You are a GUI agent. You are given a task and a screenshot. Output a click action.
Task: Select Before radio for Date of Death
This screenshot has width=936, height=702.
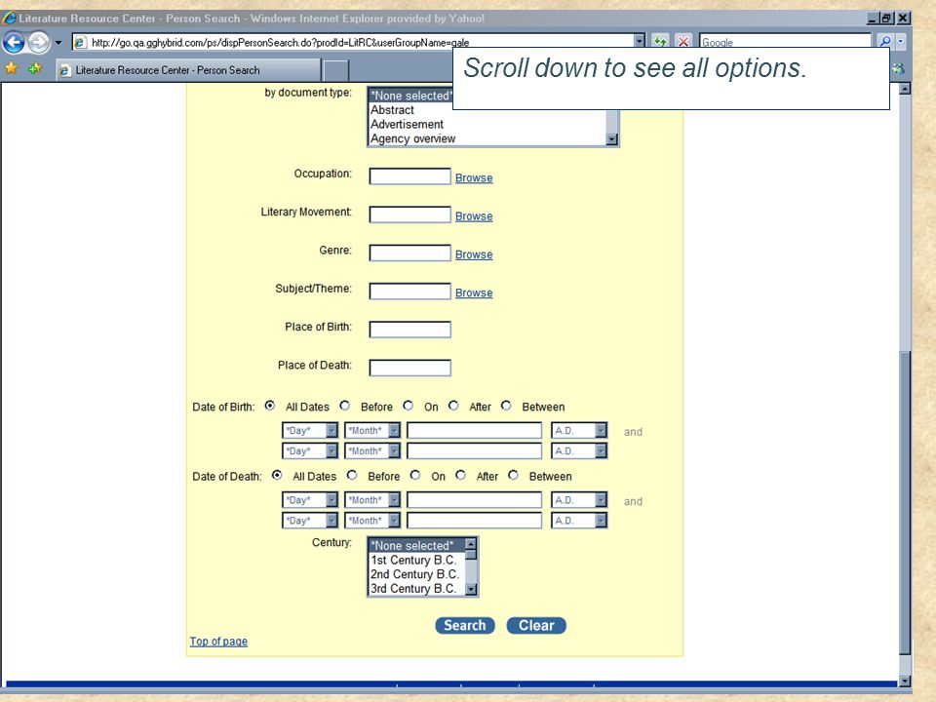[352, 475]
